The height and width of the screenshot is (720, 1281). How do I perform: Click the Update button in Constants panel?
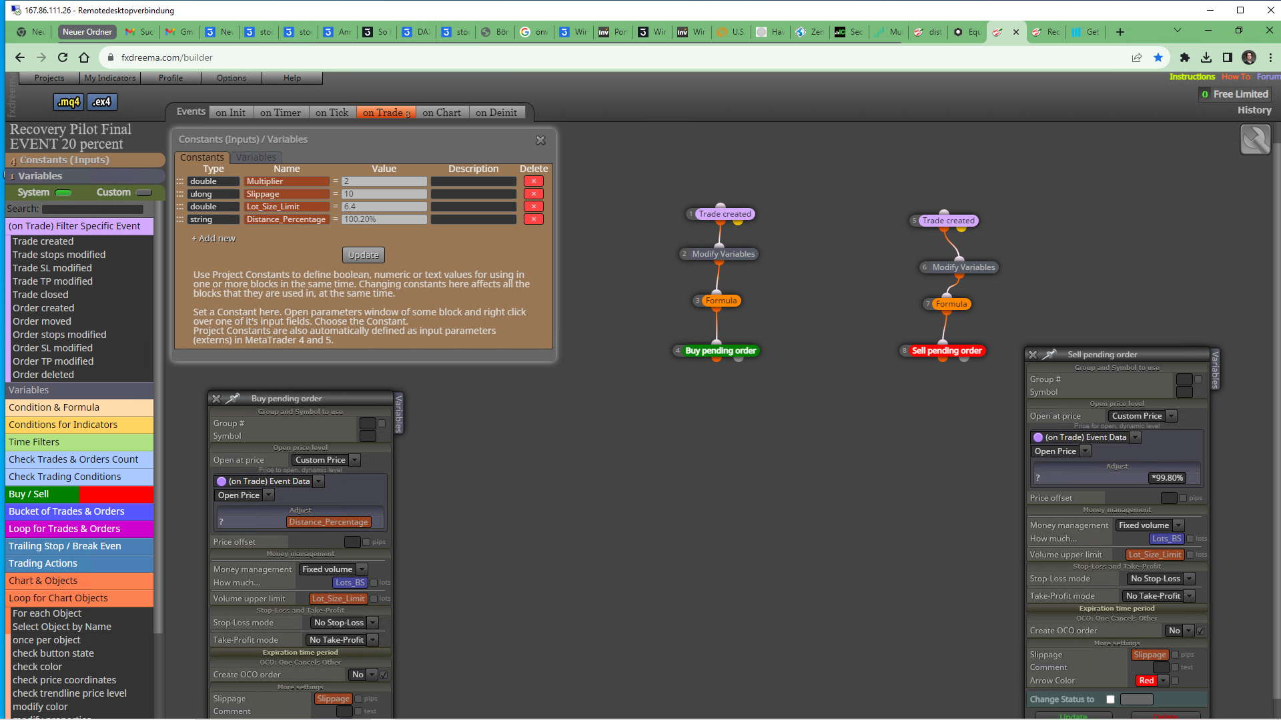363,255
